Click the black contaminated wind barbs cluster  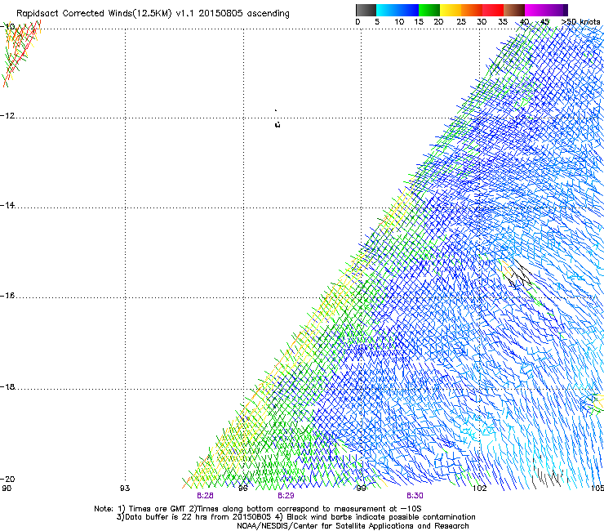(519, 274)
